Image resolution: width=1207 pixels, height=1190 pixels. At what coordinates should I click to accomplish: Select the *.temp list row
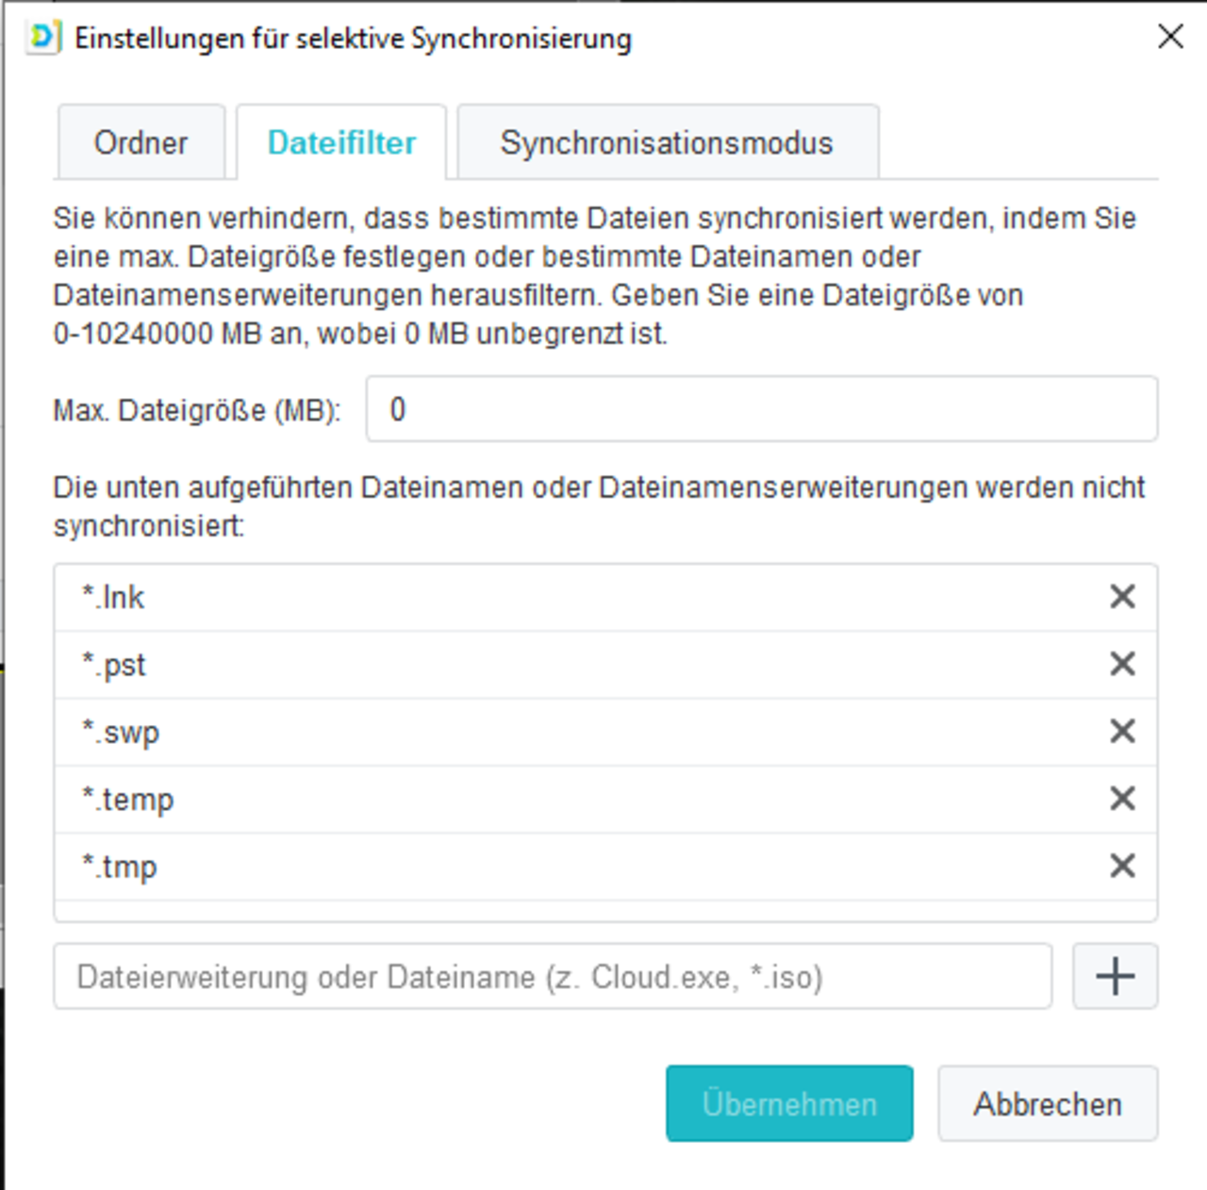pyautogui.click(x=605, y=800)
